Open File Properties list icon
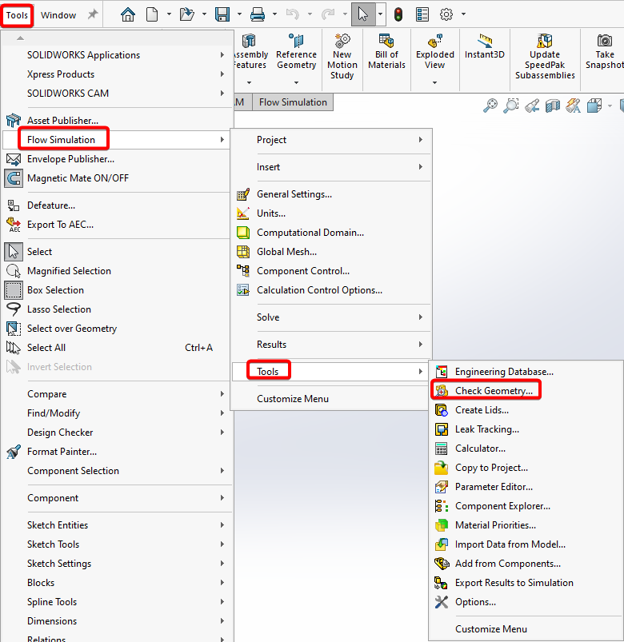The height and width of the screenshot is (642, 624). click(422, 14)
